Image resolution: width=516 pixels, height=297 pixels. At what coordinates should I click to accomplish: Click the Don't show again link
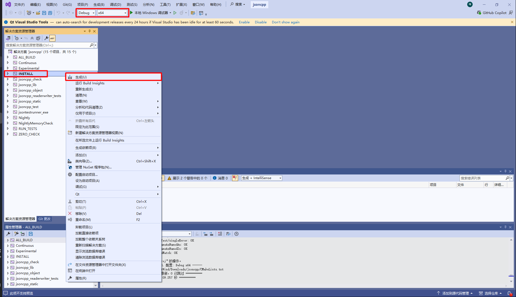(x=286, y=22)
